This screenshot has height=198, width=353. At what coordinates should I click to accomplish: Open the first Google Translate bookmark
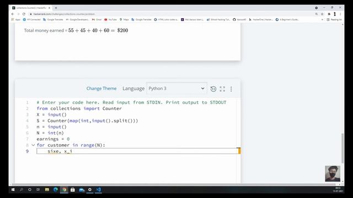click(x=53, y=20)
